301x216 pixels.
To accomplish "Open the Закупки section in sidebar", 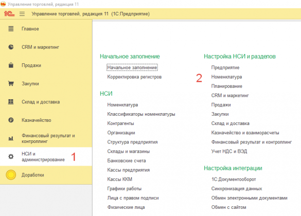I will [46, 84].
